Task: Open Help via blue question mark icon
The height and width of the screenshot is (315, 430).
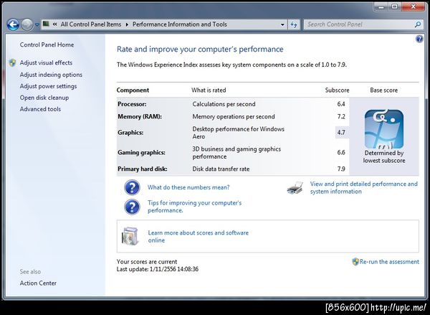Action: tap(419, 39)
